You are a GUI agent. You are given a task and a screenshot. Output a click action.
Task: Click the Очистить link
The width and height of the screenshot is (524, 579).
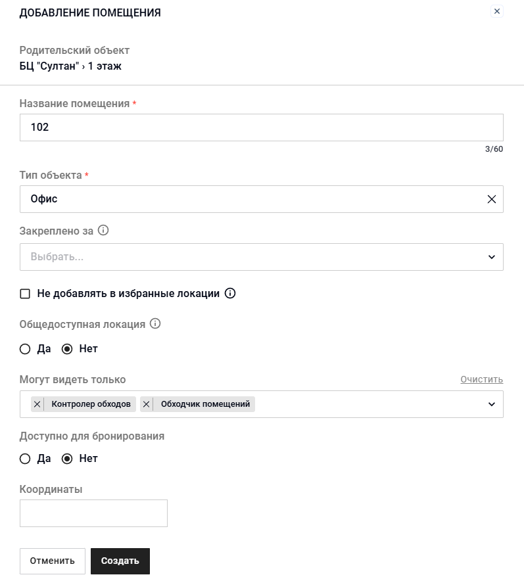tap(481, 380)
